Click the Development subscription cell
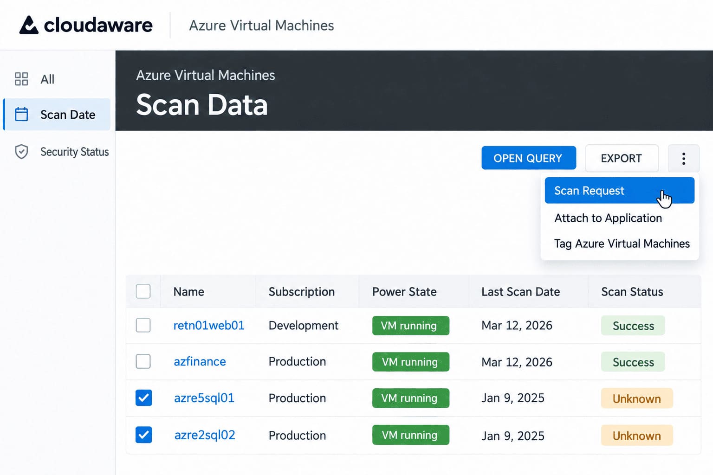Screen dimensions: 713x475 pos(304,326)
